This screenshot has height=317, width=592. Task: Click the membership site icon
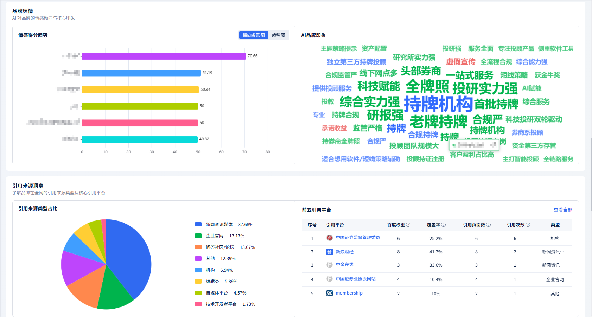pos(329,293)
